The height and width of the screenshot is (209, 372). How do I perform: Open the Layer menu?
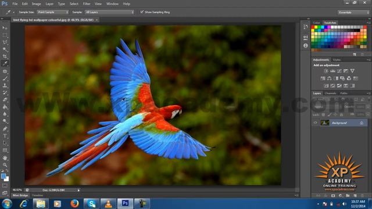click(x=49, y=4)
